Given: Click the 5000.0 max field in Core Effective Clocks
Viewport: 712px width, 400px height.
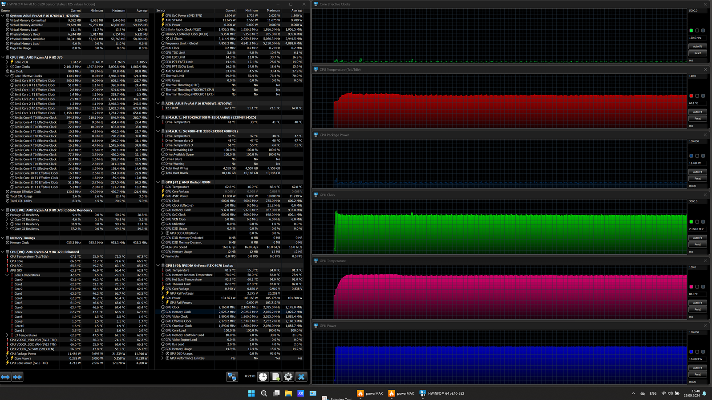Looking at the screenshot, I should (698, 11).
